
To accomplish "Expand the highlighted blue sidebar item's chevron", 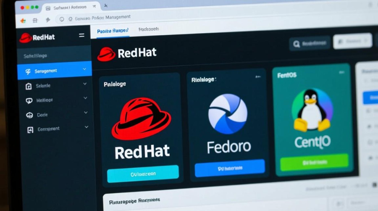I will click(84, 69).
